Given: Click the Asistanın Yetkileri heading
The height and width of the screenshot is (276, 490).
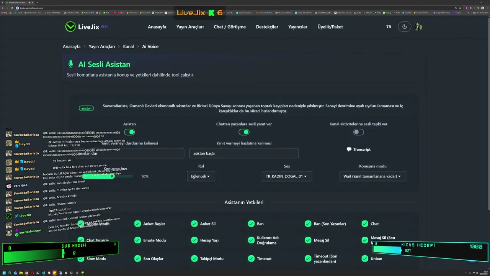Looking at the screenshot, I should 244,202.
